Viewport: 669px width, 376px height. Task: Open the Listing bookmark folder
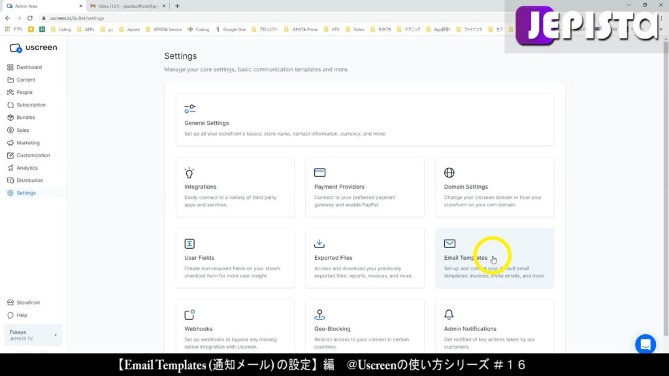click(61, 29)
